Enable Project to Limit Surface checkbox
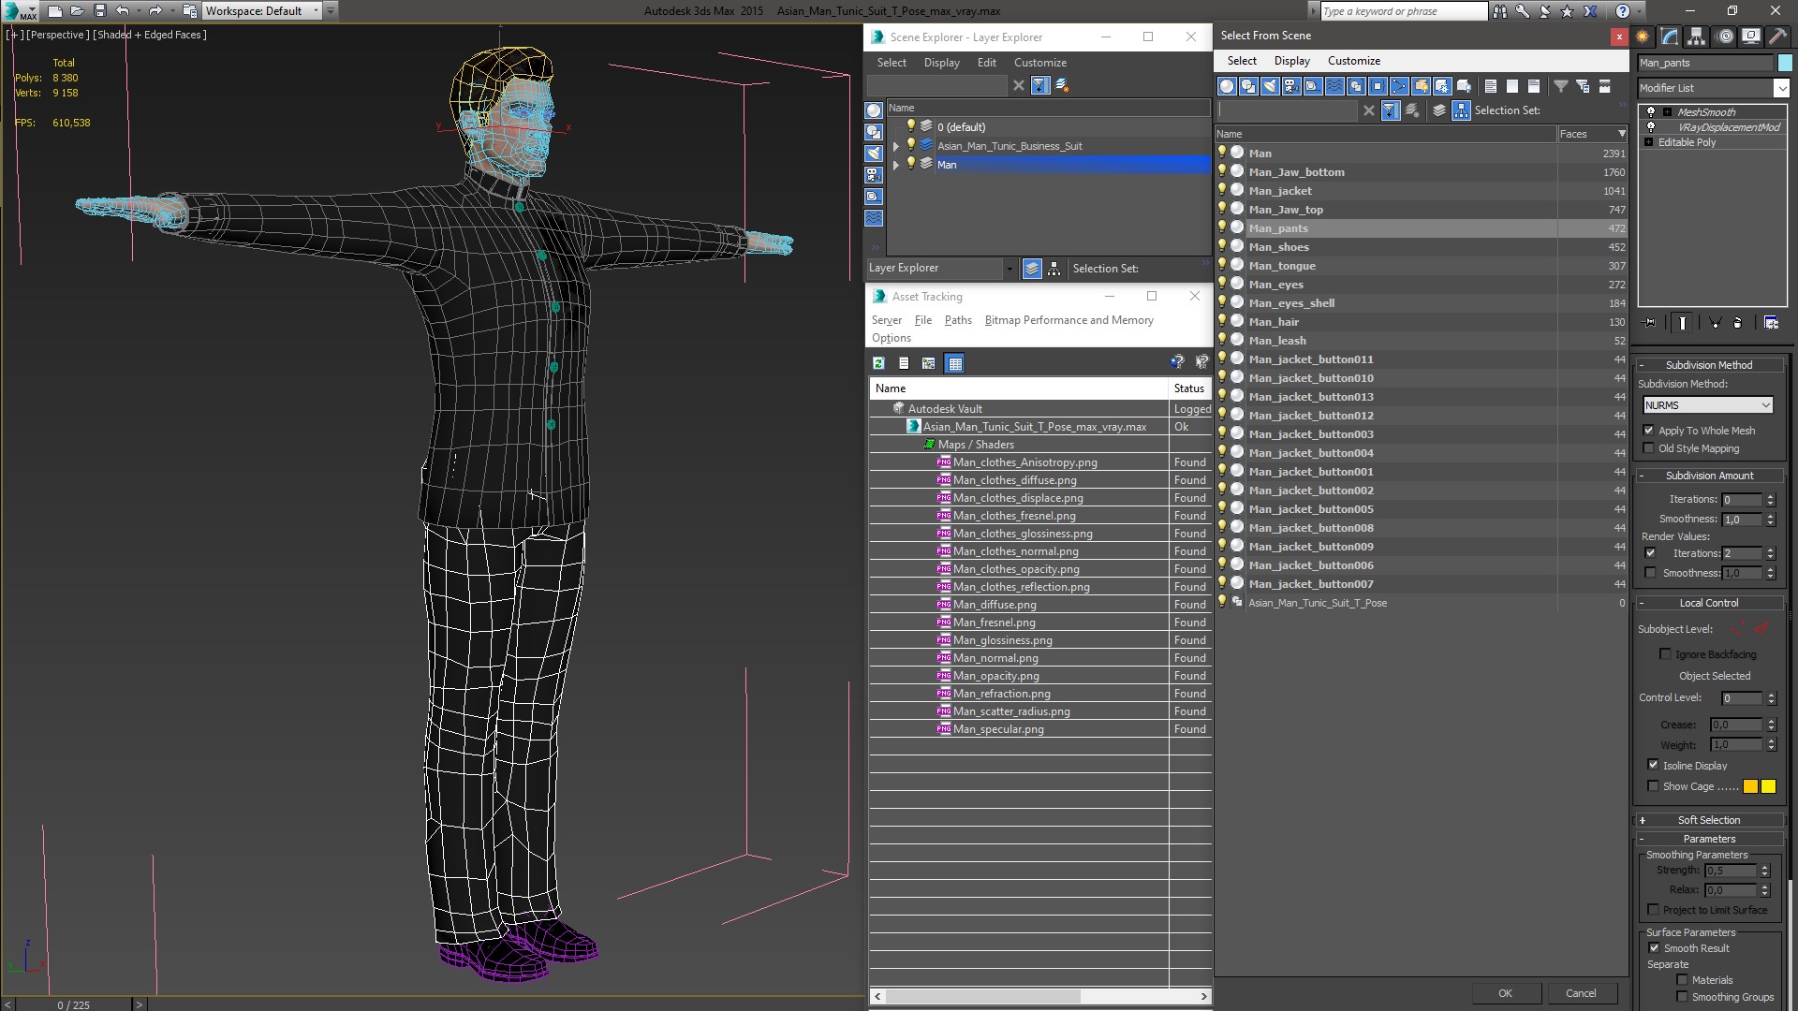 tap(1654, 910)
